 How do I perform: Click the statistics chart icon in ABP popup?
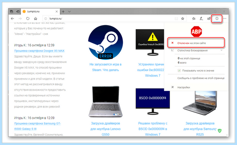point(173,50)
